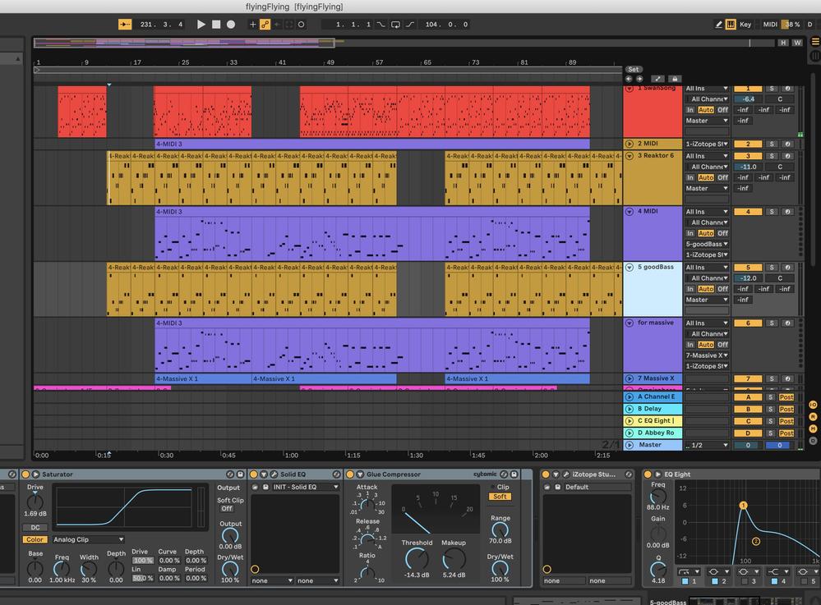Solo track 3 Reaktor 6
Viewport: 821px width, 605px height.
(771, 156)
